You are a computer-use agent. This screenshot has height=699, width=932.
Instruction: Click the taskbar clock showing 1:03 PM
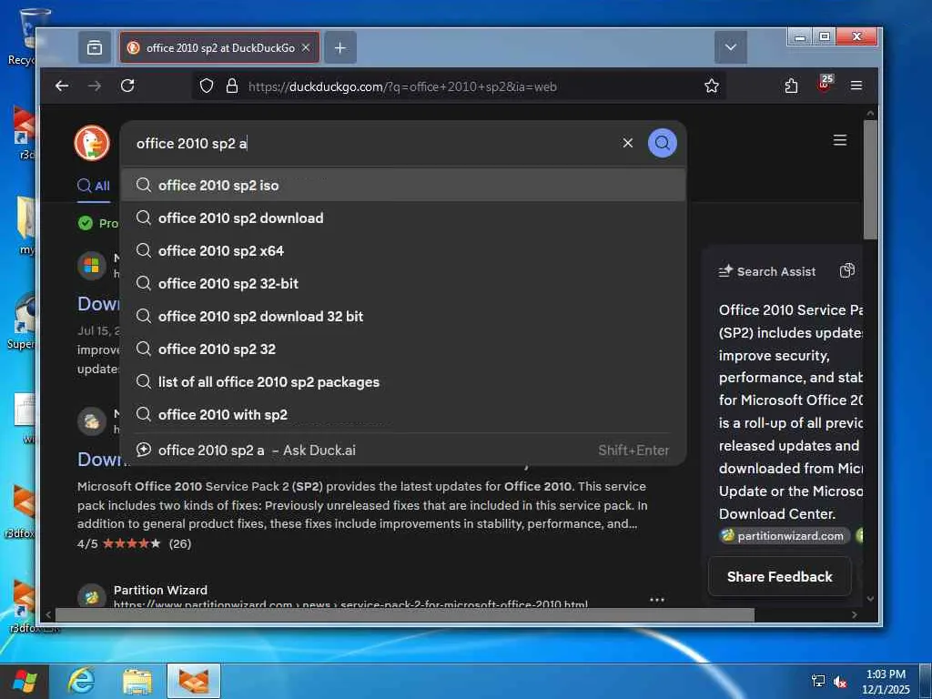886,682
